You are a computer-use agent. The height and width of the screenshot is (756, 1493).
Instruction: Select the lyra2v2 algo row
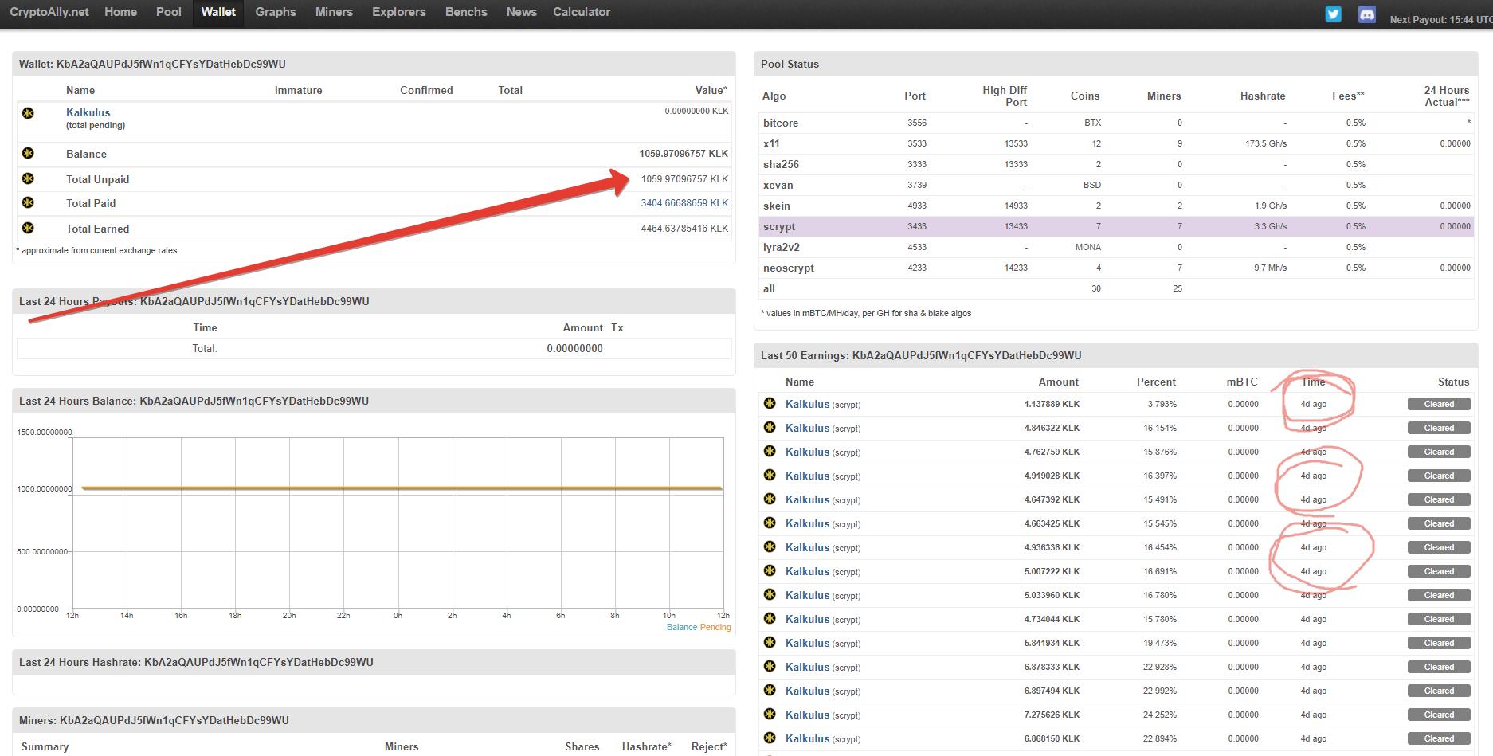1116,247
